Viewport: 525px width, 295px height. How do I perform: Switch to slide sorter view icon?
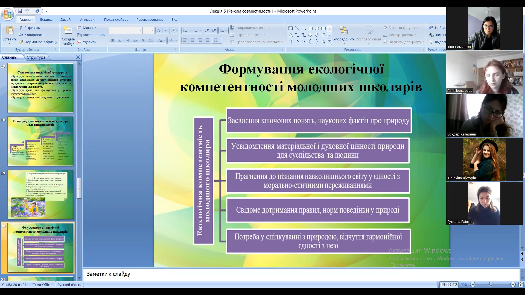click(449, 285)
